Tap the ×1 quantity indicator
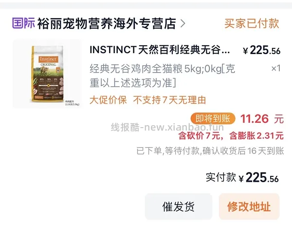The width and height of the screenshot is (292, 227). click(276, 68)
